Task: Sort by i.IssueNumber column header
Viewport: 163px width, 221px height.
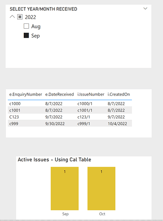Action: pos(91,94)
